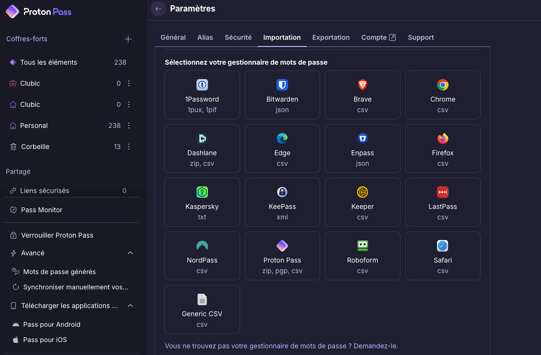Open Tous les éléments
The width and height of the screenshot is (541, 355).
tap(48, 62)
